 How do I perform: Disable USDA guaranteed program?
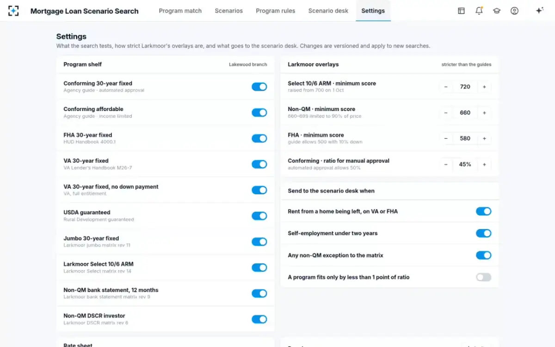pos(259,216)
